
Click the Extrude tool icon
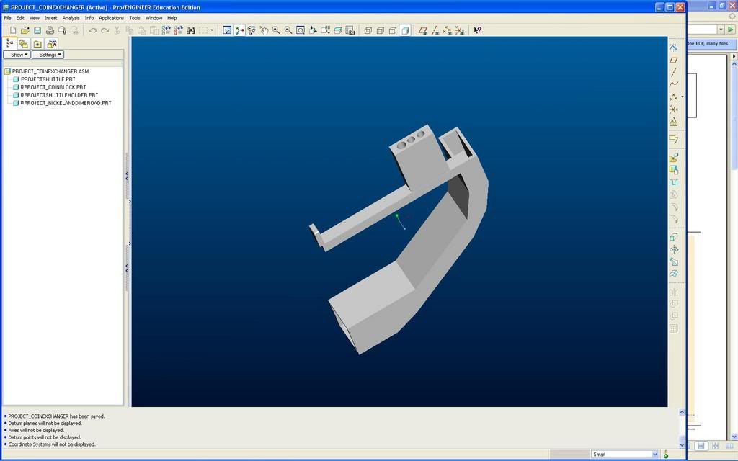point(674,236)
